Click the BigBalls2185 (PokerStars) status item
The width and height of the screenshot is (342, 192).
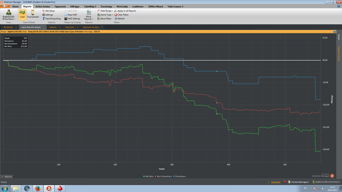pos(326,182)
